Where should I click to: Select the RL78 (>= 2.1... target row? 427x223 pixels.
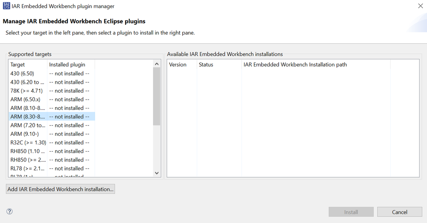click(x=52, y=168)
